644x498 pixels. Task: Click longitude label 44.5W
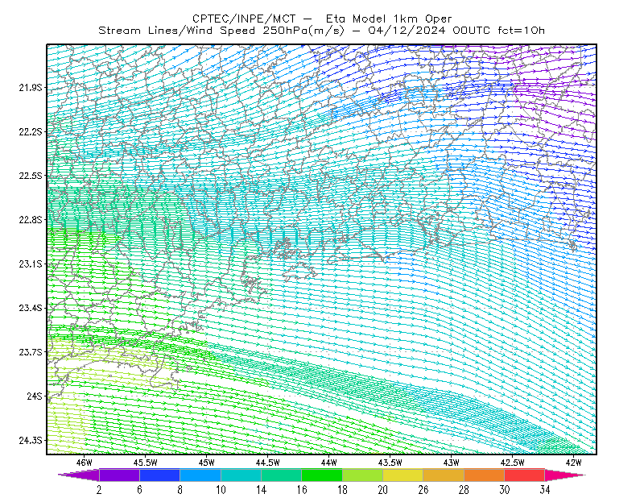coord(267,463)
